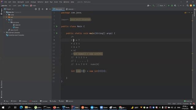Screen dimensions: 196x110
Task: Open Microsoft Edge from taskbar
Action: pyautogui.click(x=21, y=107)
